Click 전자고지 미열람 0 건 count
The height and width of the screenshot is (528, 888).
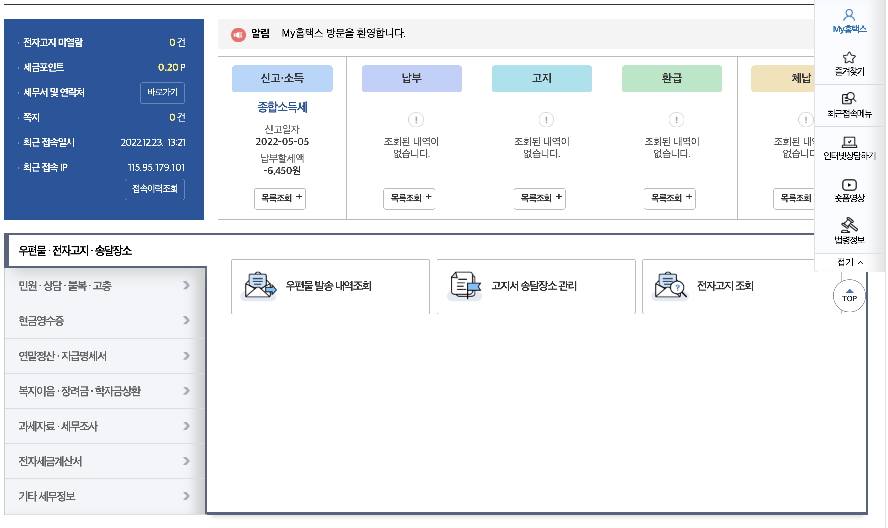tap(177, 42)
